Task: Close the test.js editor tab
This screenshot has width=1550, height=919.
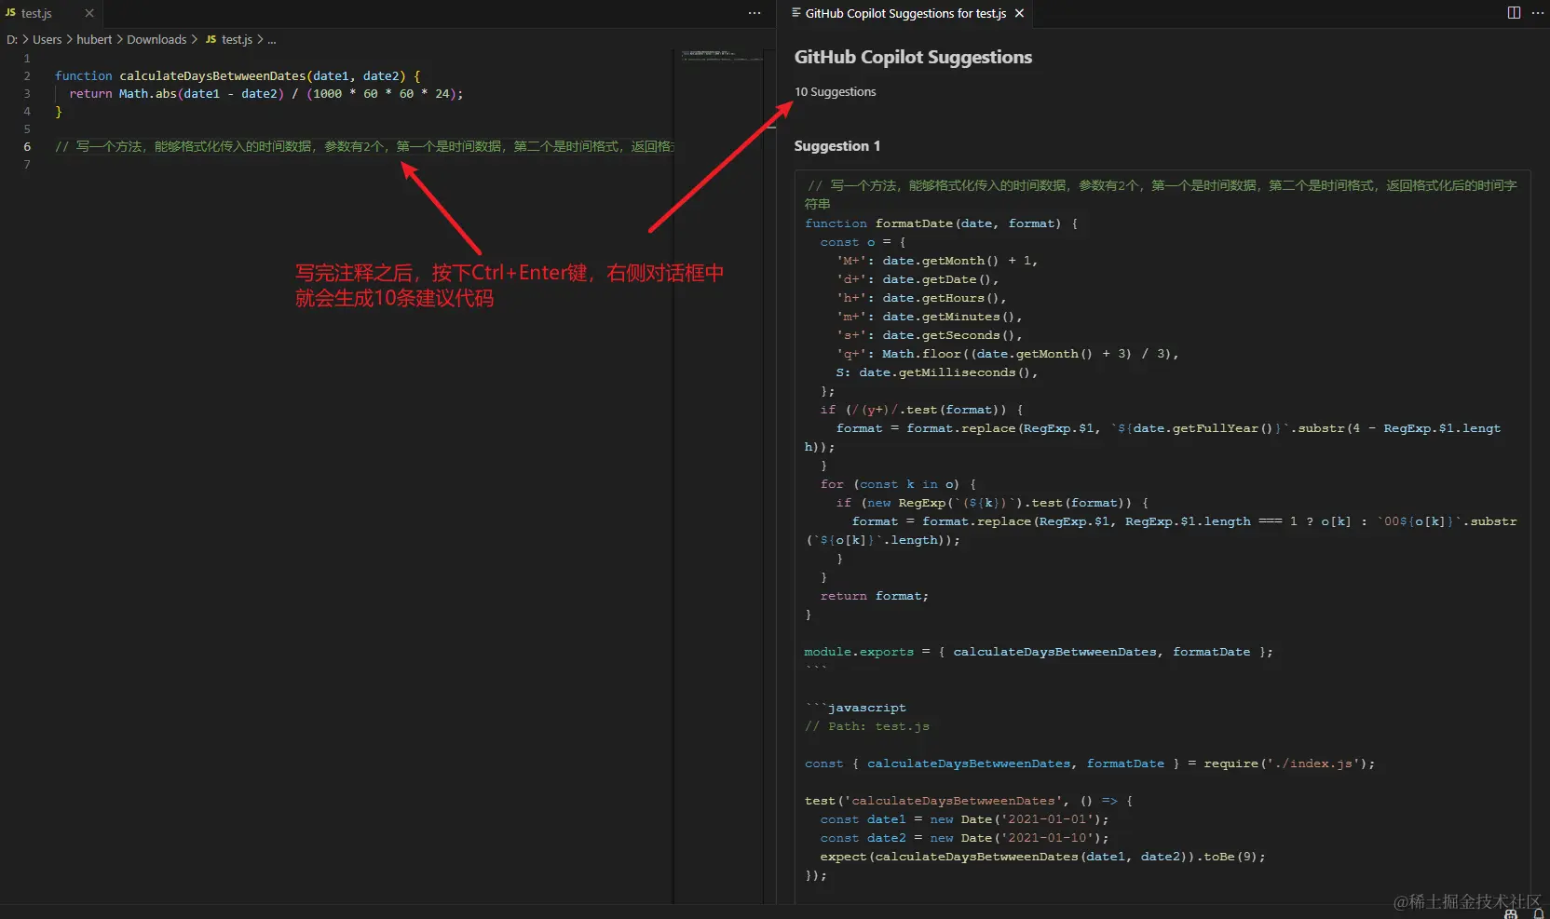Action: pos(89,13)
